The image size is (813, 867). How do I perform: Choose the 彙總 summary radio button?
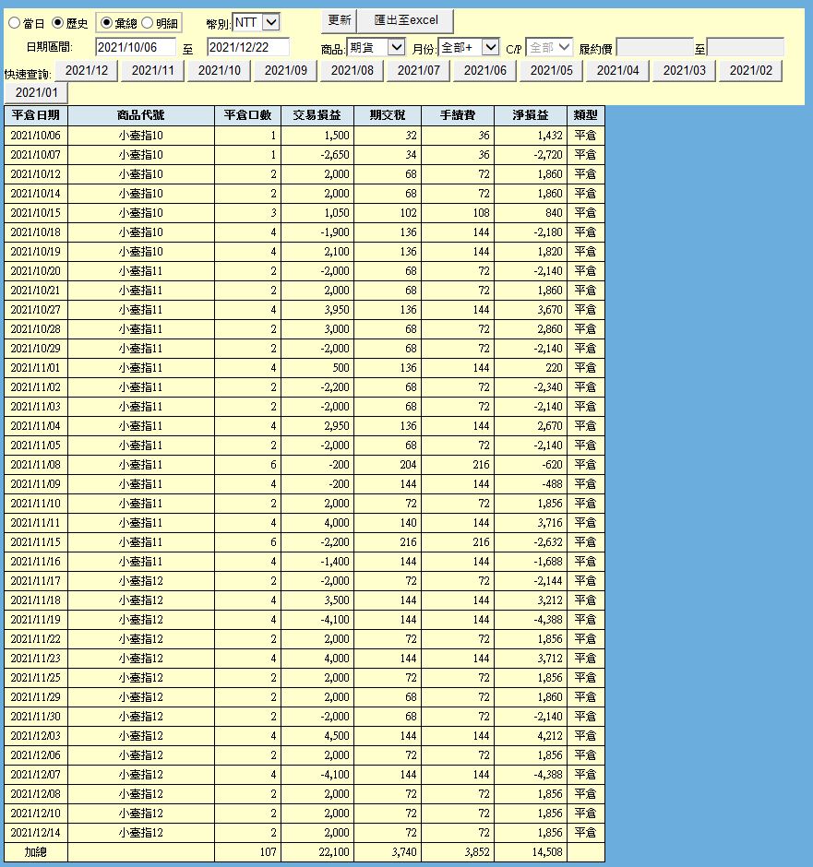106,23
